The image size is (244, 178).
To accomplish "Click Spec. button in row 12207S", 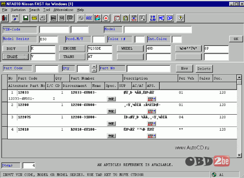I will point(111,124).
